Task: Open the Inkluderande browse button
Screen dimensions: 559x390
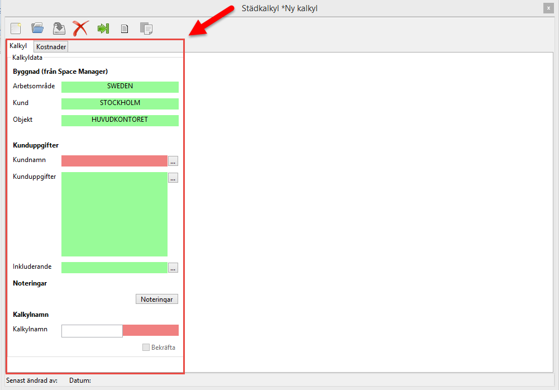Action: pyautogui.click(x=173, y=268)
